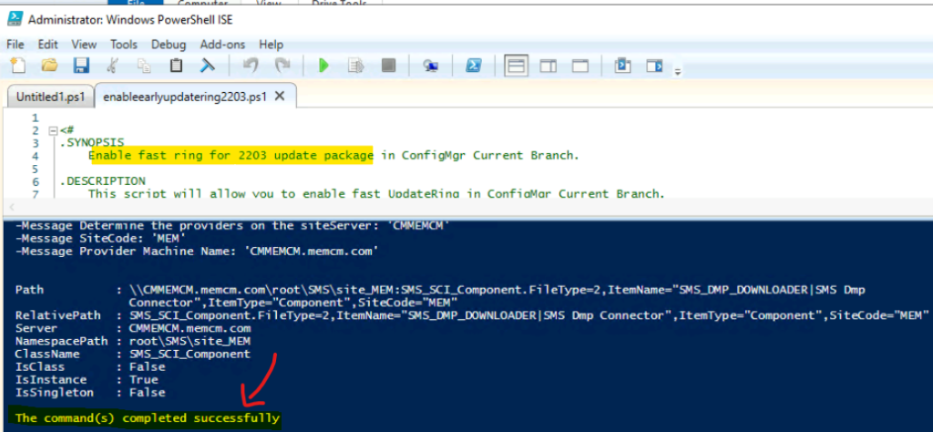The height and width of the screenshot is (432, 933).
Task: Create a new script with New icon
Action: [18, 65]
